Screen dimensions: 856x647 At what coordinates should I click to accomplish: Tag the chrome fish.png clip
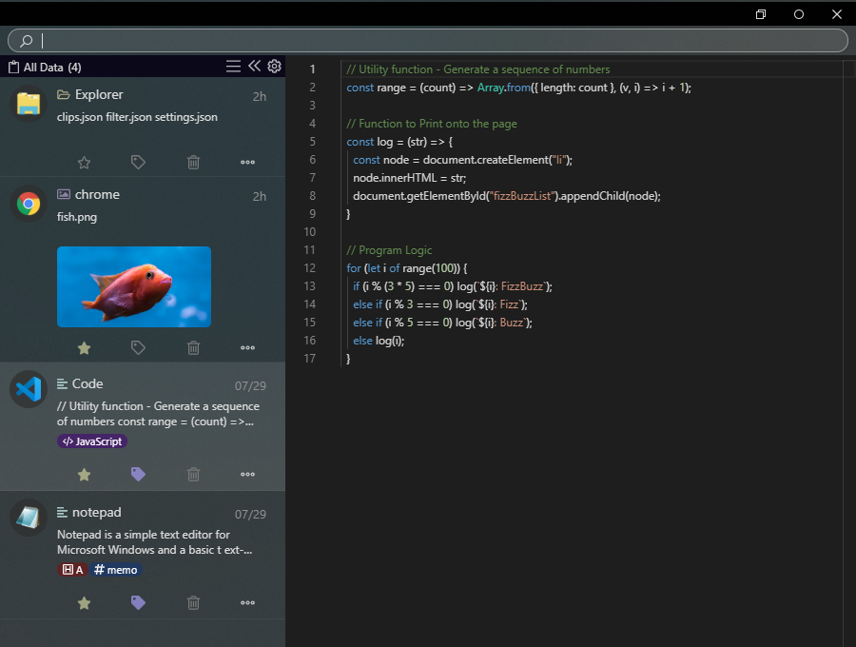pos(138,348)
